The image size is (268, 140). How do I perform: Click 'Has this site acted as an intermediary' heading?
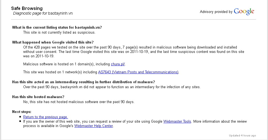click(84, 82)
